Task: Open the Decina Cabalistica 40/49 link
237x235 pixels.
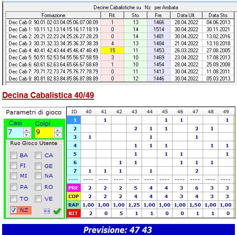Action: pos(48,95)
